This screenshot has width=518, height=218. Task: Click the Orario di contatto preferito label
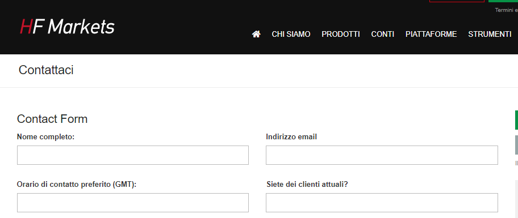tap(77, 185)
